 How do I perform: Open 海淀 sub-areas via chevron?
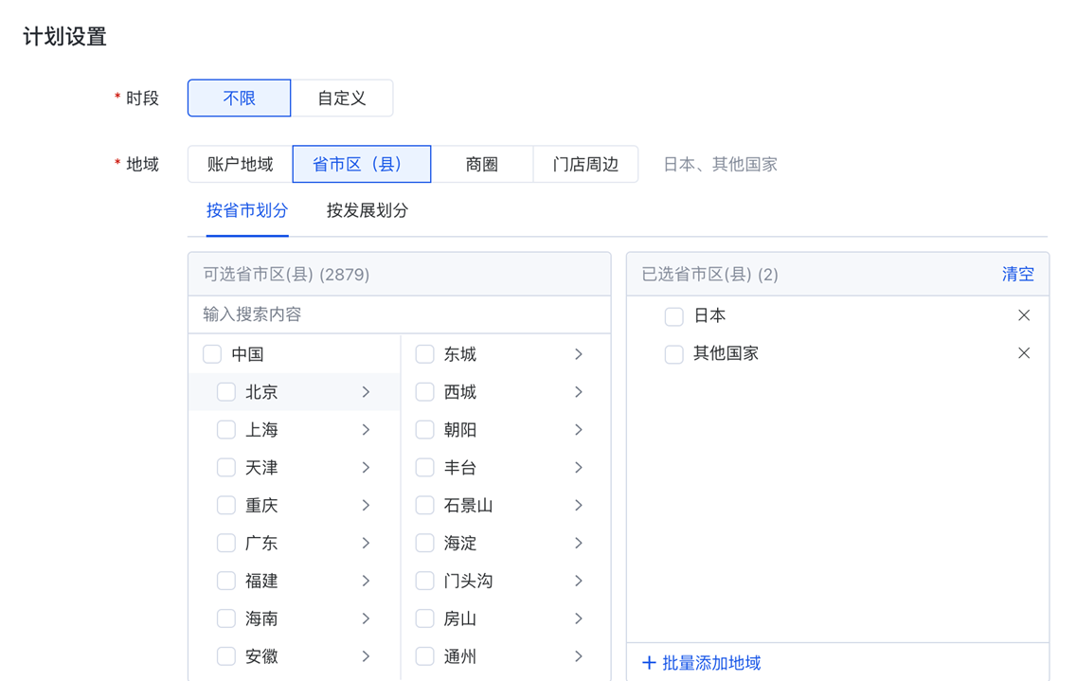[x=578, y=544]
